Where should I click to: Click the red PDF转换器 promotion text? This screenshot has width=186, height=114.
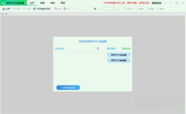(127, 3)
